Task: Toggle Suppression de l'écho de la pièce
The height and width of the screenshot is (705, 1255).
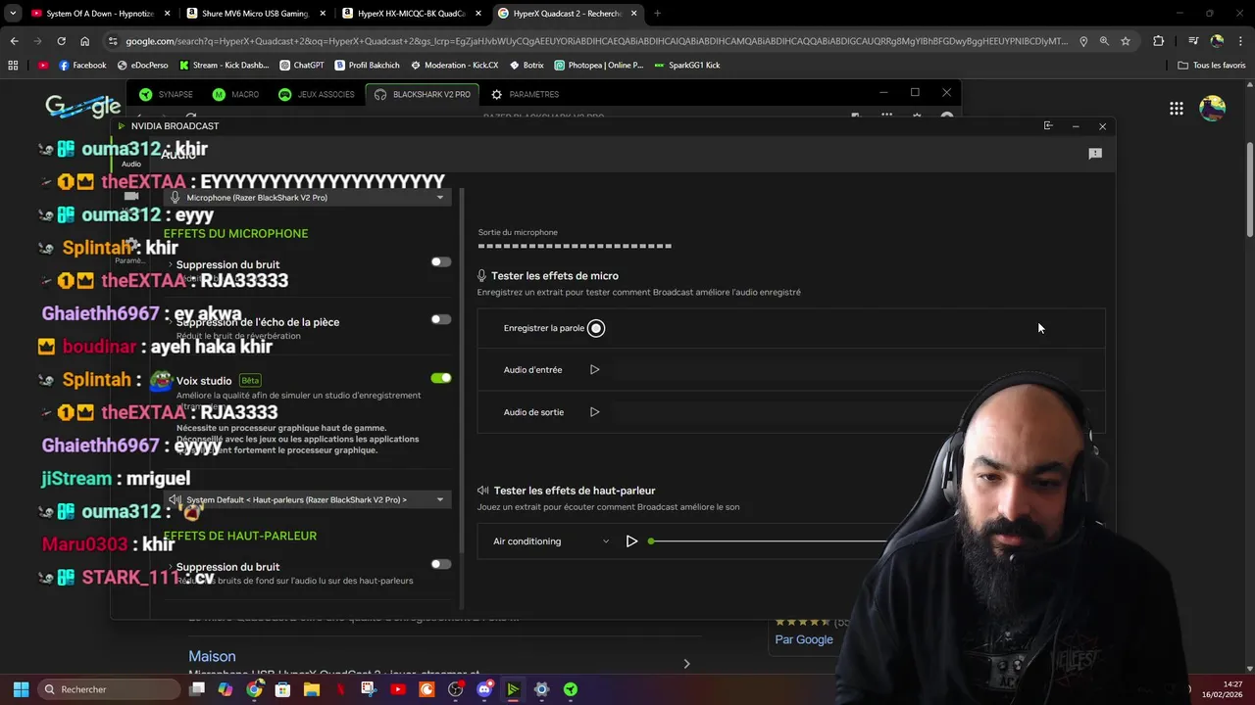Action: click(x=441, y=319)
